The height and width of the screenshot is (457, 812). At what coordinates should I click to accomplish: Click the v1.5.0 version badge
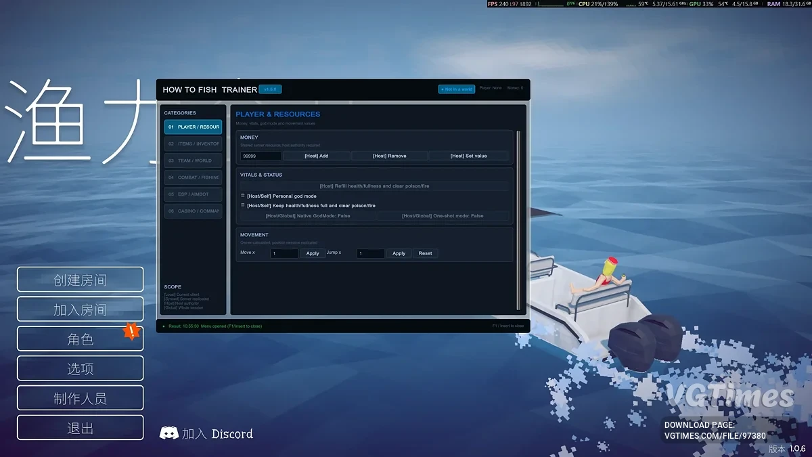270,89
